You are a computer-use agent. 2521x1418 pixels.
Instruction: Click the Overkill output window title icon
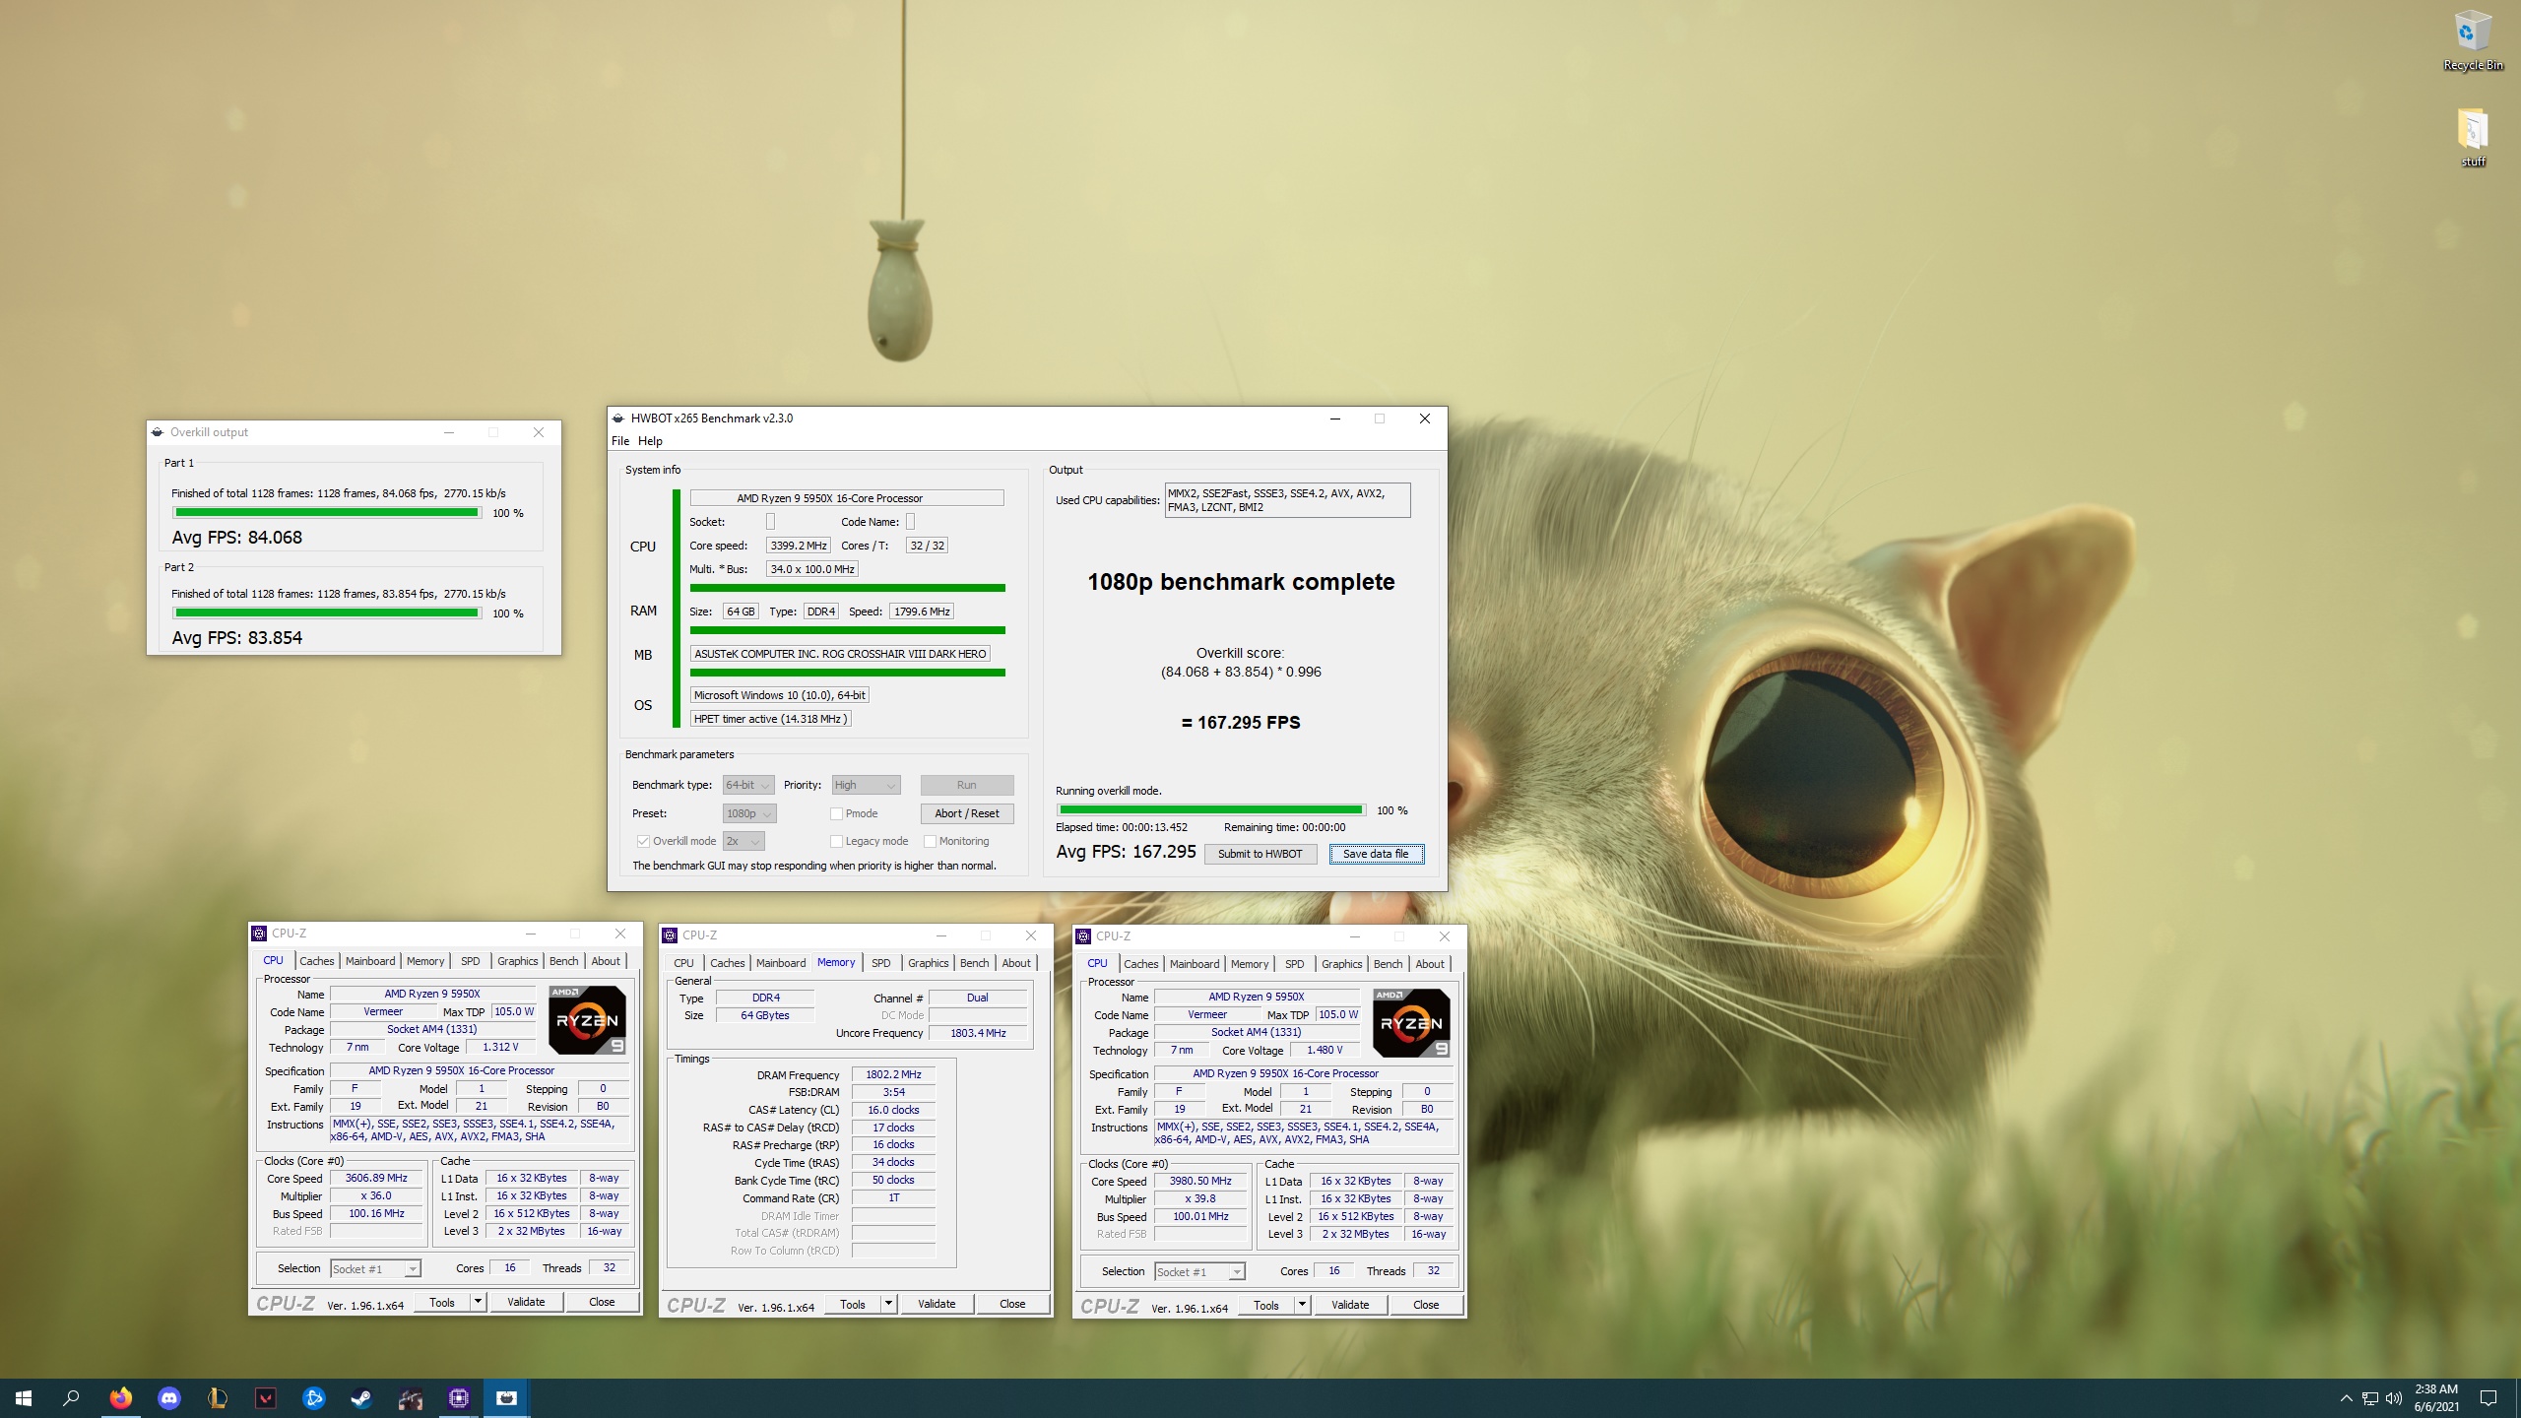(158, 432)
